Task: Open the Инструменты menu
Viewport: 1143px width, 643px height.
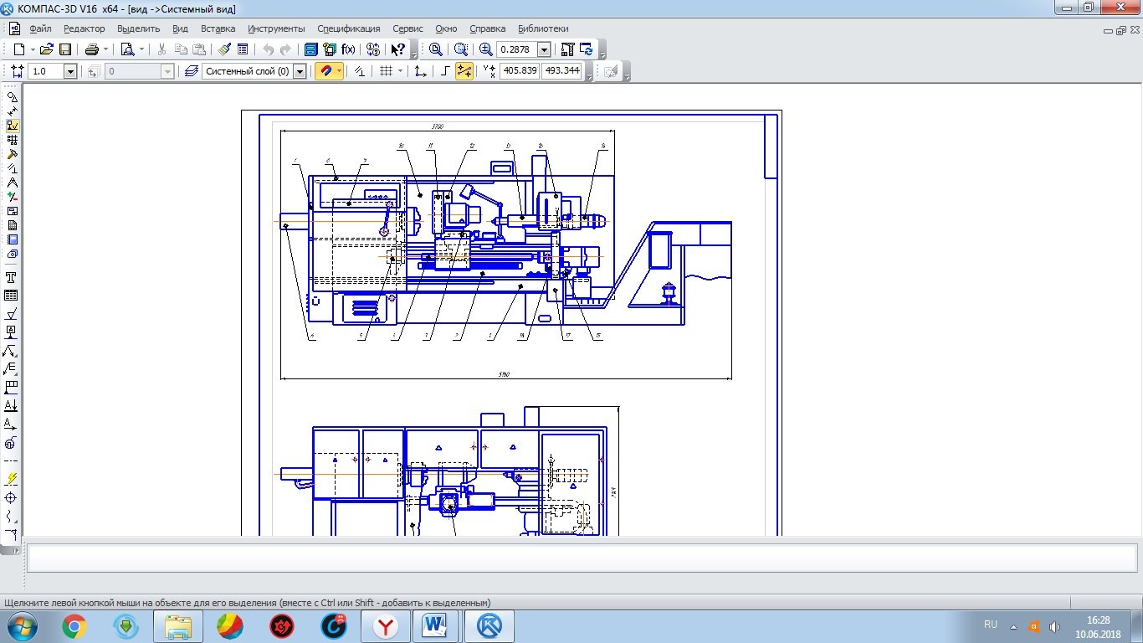Action: [x=276, y=28]
